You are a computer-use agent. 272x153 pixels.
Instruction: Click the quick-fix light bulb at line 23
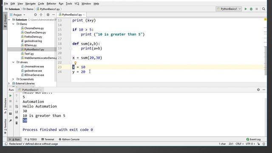75,63
